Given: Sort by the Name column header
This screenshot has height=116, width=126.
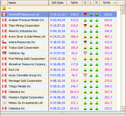Looking at the screenshot, I should point(28,3).
